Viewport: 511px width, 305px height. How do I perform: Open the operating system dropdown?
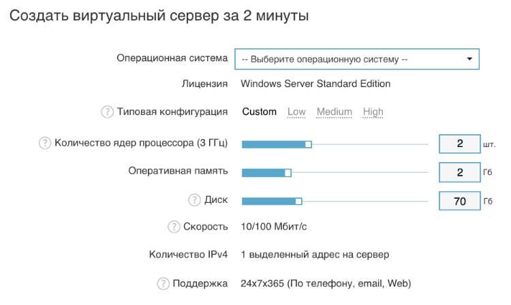[x=356, y=59]
